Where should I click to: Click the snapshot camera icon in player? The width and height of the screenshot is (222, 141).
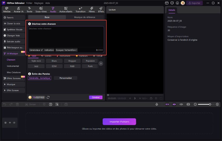click(151, 98)
